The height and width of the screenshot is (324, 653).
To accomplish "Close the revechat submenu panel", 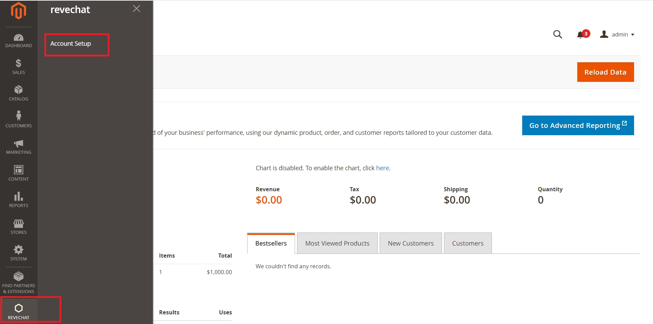I will 136,9.
